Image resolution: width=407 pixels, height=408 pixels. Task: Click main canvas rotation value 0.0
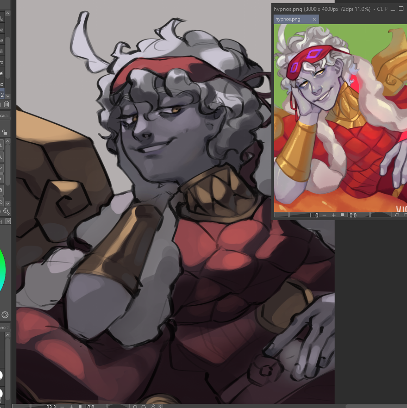tap(91, 406)
